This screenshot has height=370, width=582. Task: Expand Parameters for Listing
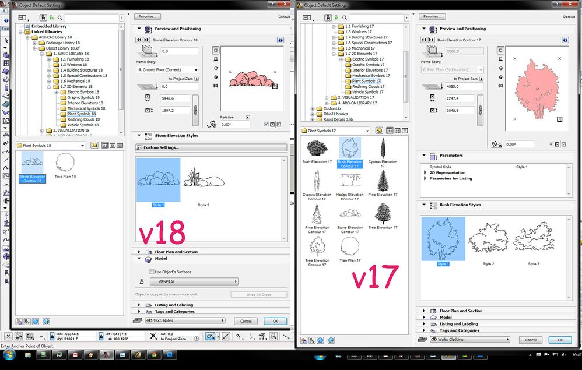click(x=425, y=178)
